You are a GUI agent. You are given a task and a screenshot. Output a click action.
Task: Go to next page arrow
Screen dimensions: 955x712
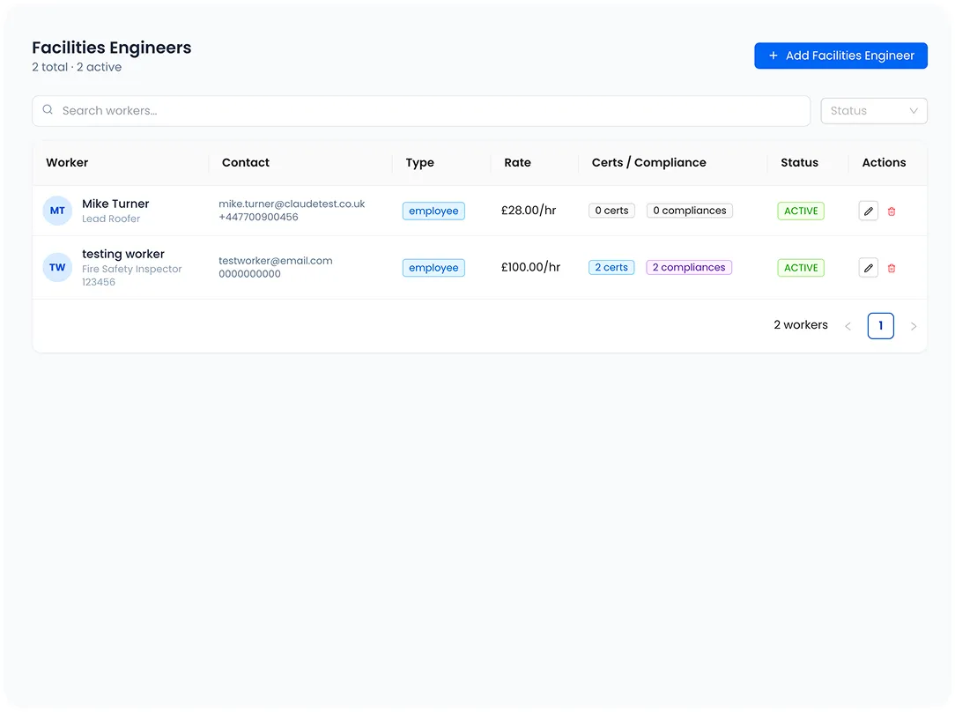click(913, 326)
